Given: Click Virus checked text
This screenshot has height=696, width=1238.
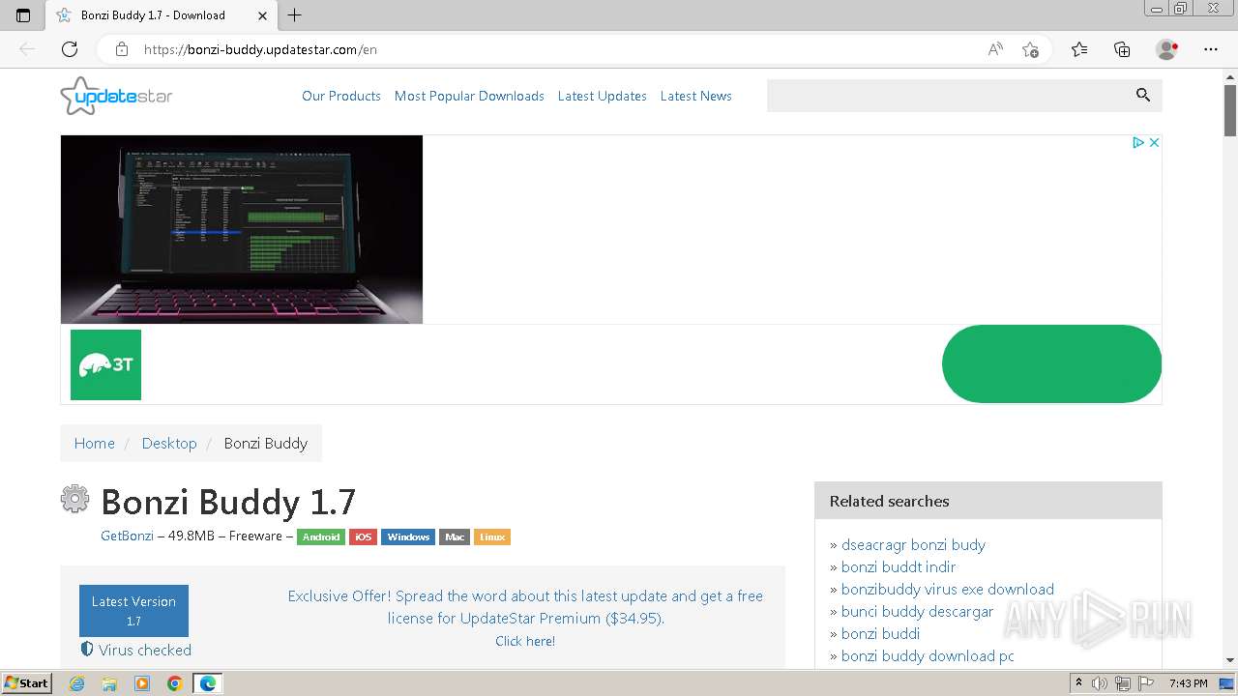Looking at the screenshot, I should pyautogui.click(x=145, y=650).
